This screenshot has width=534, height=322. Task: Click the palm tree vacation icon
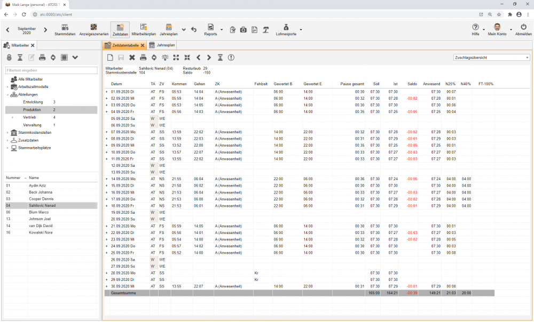click(x=265, y=30)
